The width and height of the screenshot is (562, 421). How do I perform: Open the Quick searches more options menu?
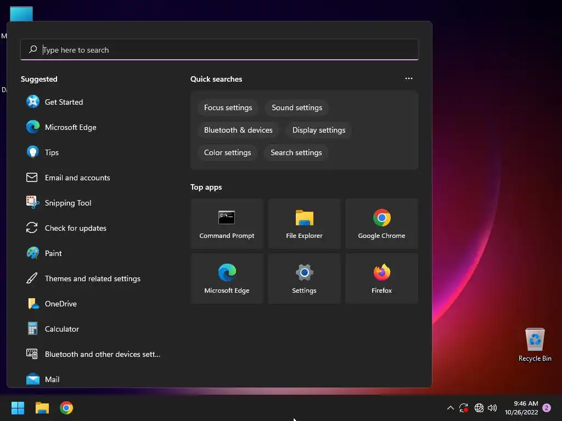[x=408, y=79]
